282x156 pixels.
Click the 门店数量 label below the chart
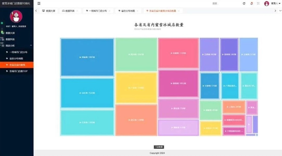coord(159,147)
